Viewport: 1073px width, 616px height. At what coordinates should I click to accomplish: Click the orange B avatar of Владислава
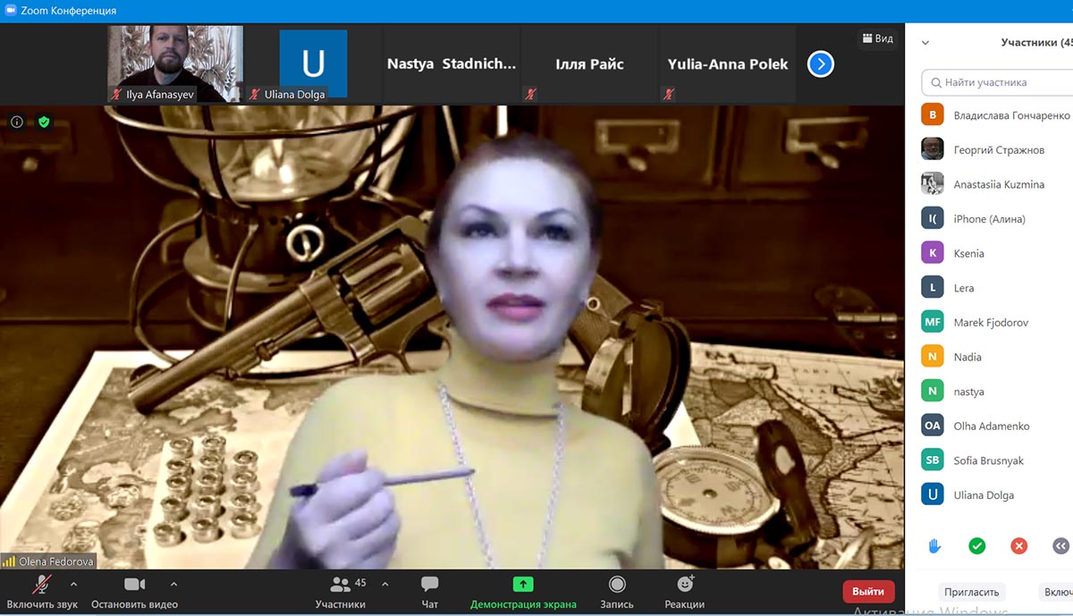point(933,114)
